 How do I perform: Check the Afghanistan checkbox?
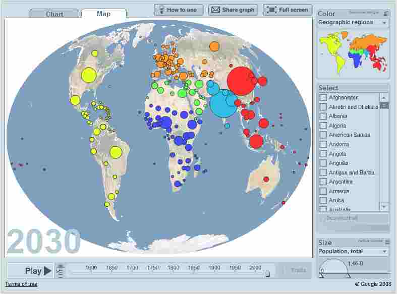point(323,97)
